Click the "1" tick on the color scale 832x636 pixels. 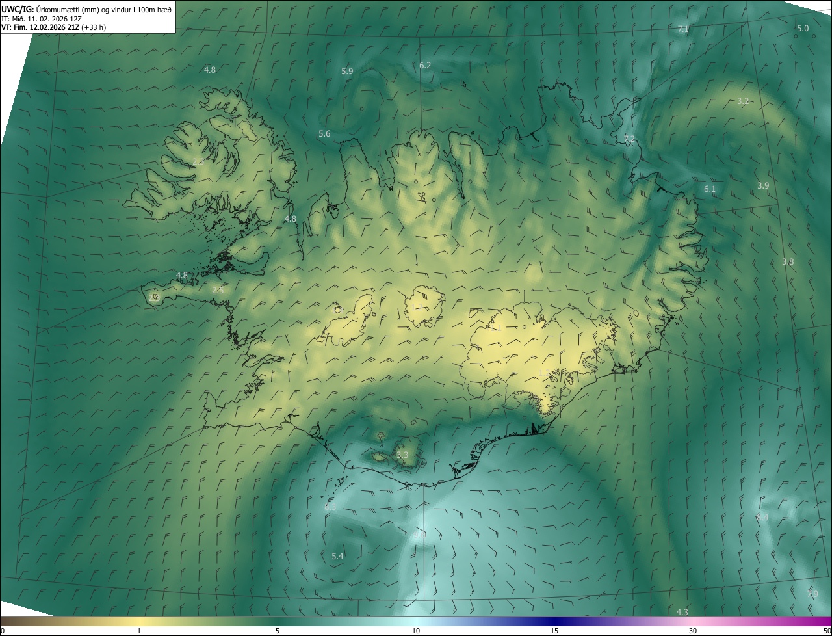[139, 631]
